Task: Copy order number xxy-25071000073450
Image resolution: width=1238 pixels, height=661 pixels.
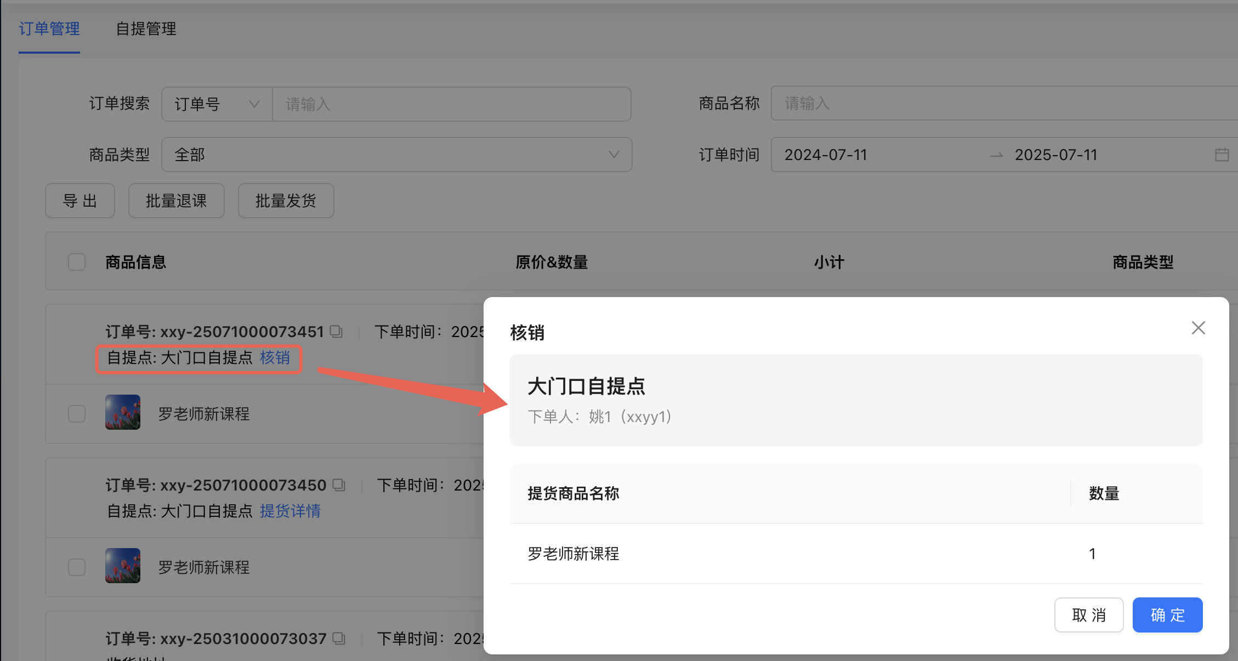Action: (x=339, y=485)
